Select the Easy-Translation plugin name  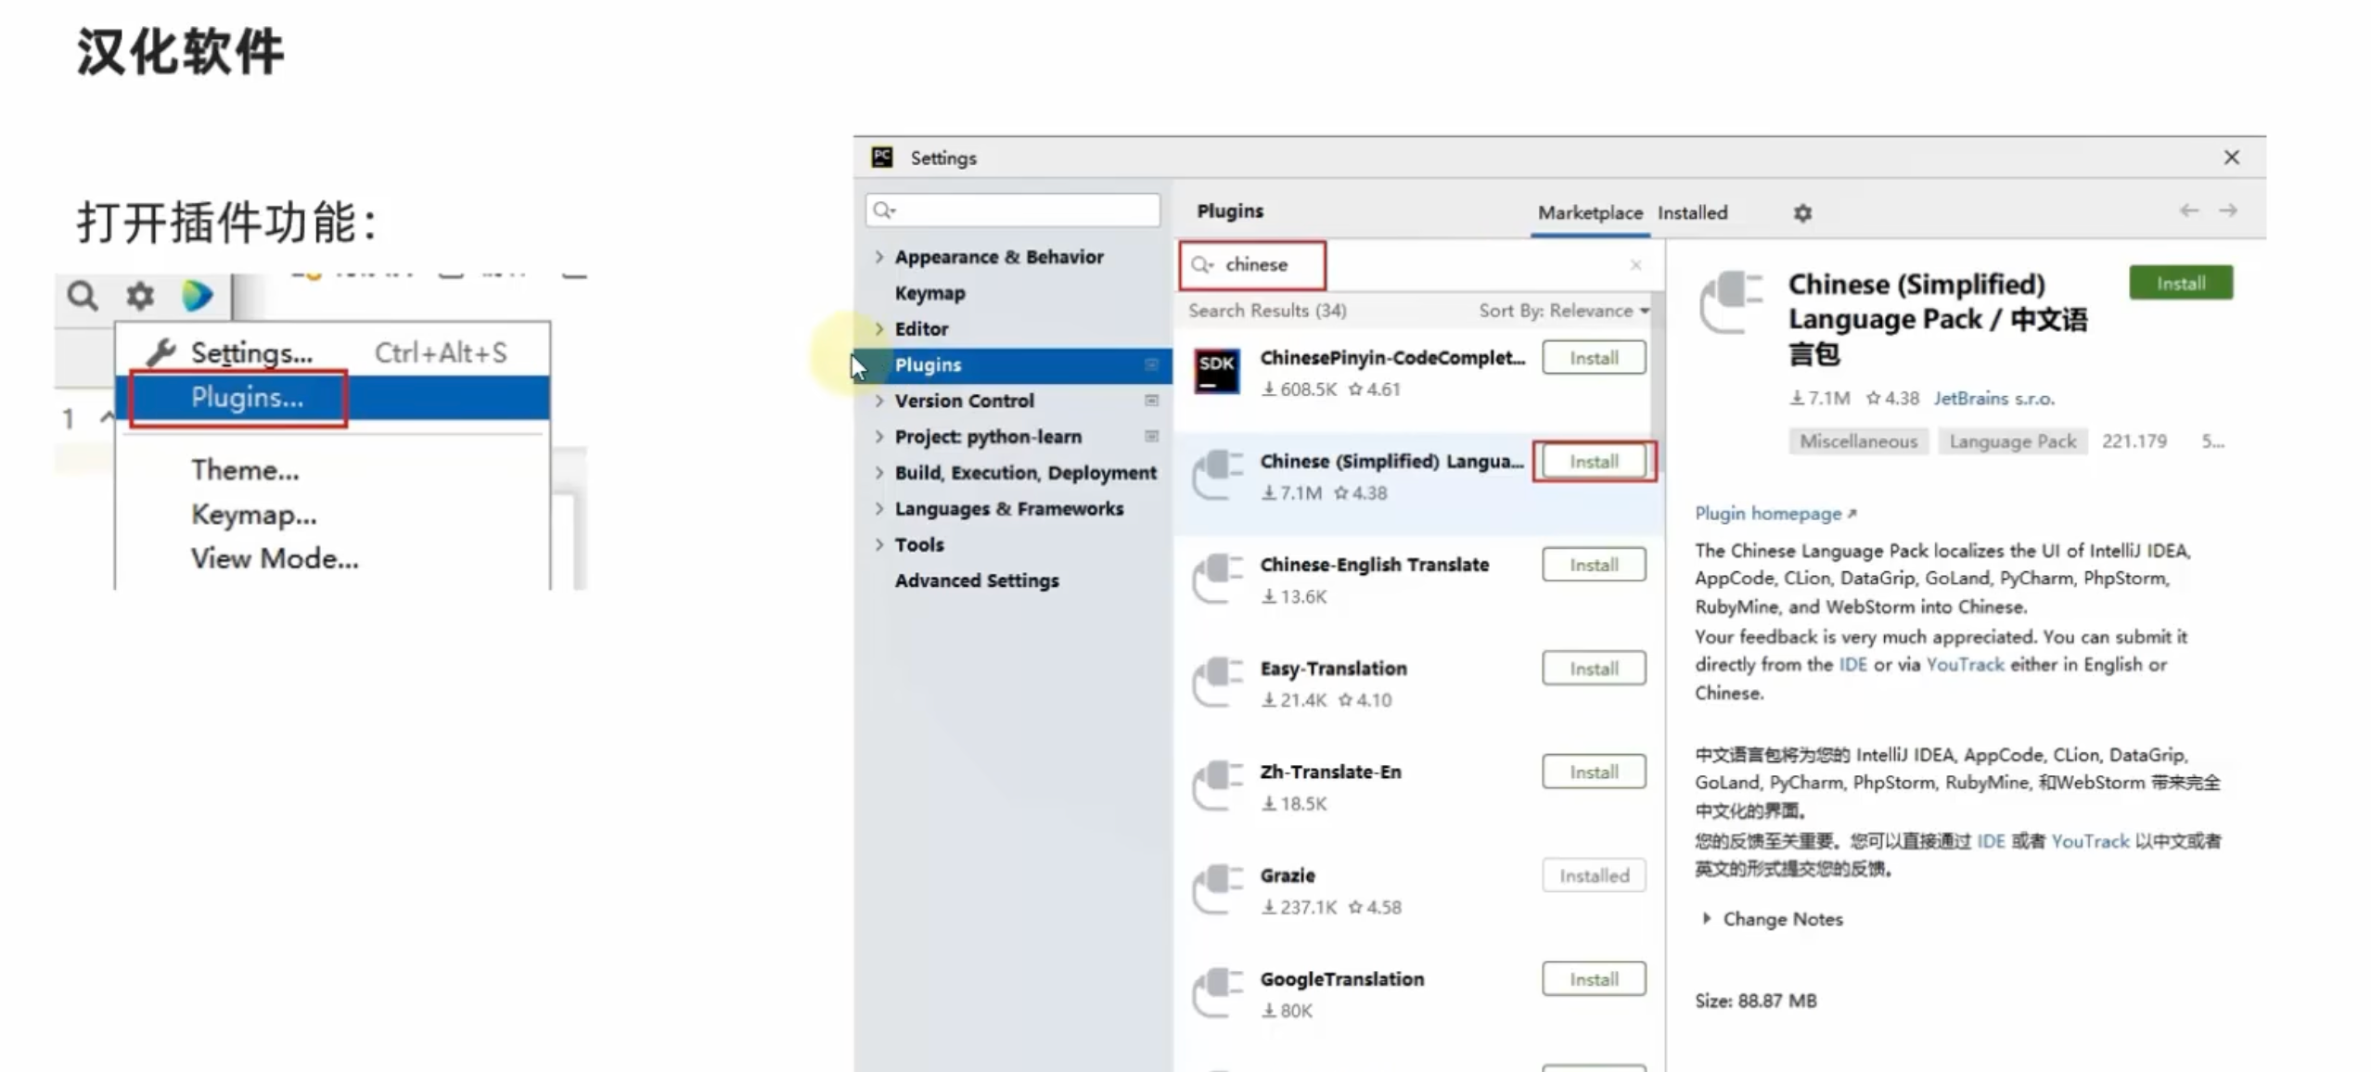(x=1333, y=669)
